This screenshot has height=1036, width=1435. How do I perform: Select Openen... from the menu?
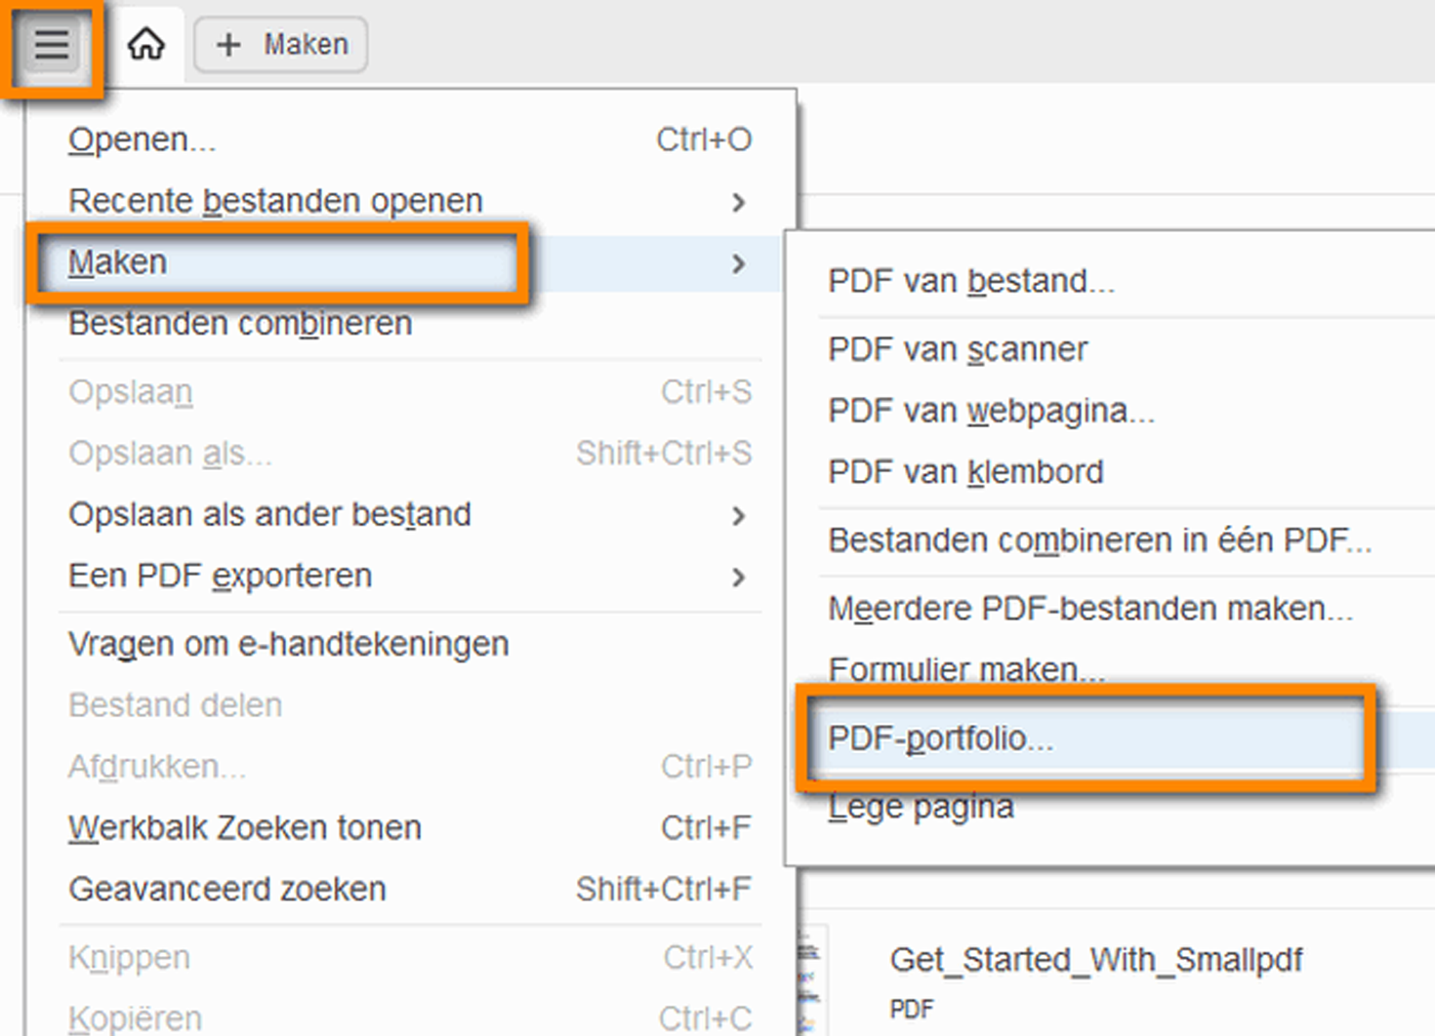click(x=143, y=140)
